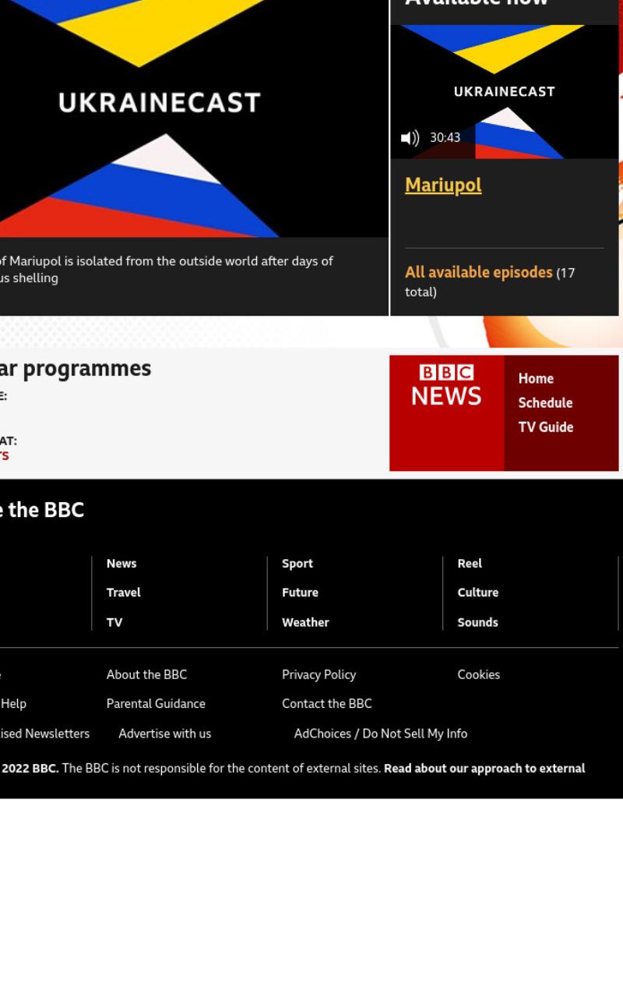Open the Mariupol episode link

click(443, 186)
